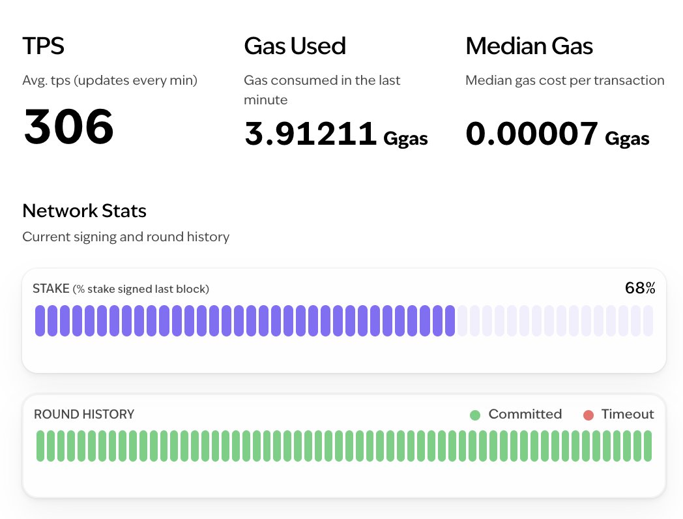683x519 pixels.
Task: Select the Gas Used heading
Action: 295,46
